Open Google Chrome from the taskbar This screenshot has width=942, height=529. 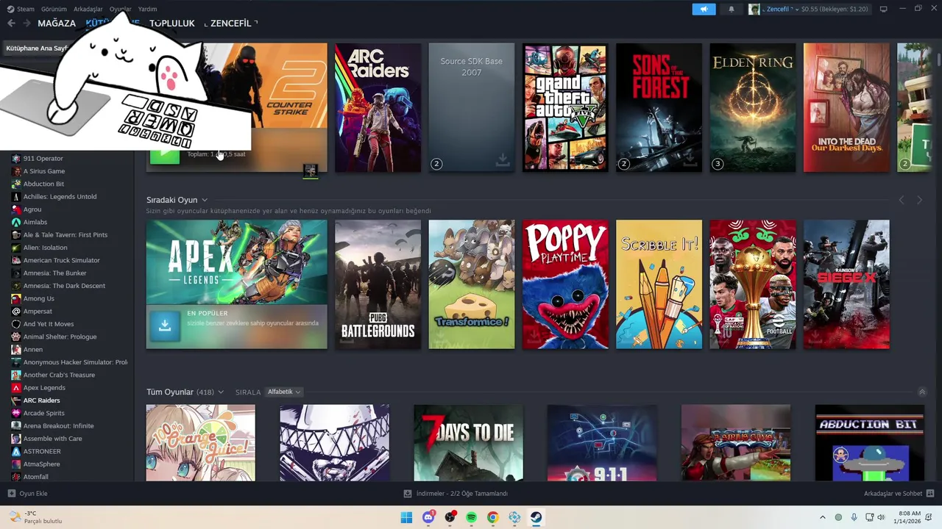493,517
